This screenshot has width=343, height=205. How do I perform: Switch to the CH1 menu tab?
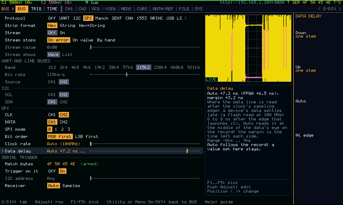pos(69,9)
